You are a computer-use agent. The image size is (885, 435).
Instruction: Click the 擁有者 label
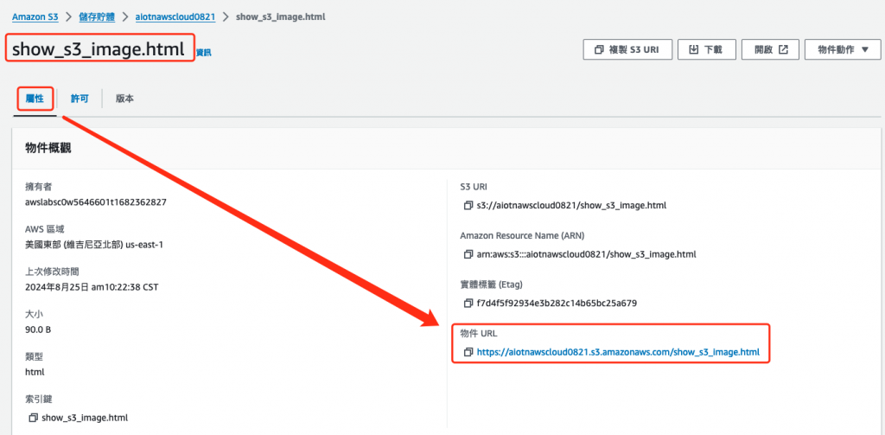tap(38, 187)
